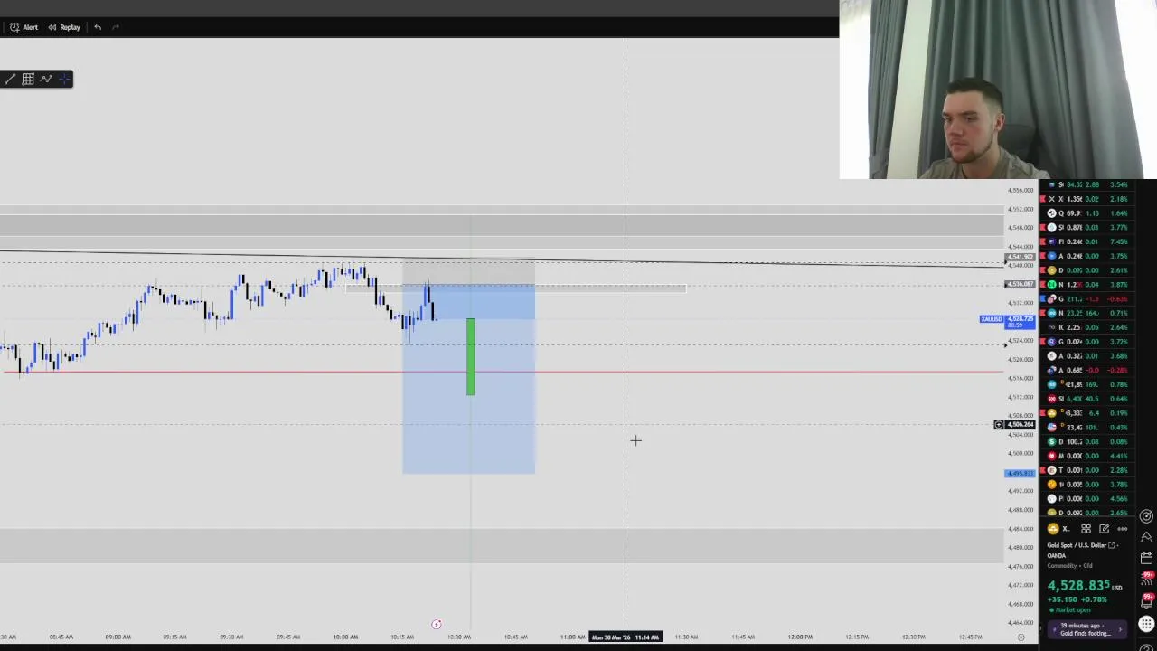Select the trend line drawing tool
The image size is (1157, 651).
(9, 79)
